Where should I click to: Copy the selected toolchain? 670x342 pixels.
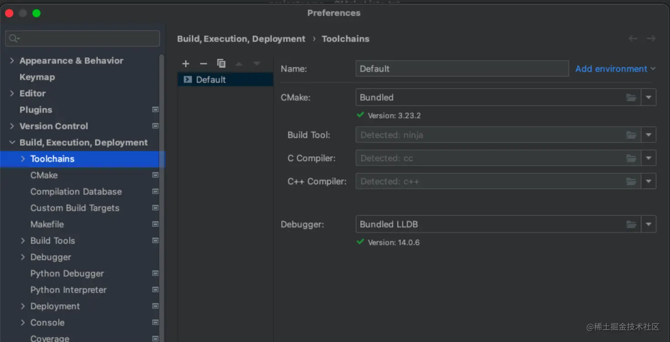pyautogui.click(x=221, y=64)
